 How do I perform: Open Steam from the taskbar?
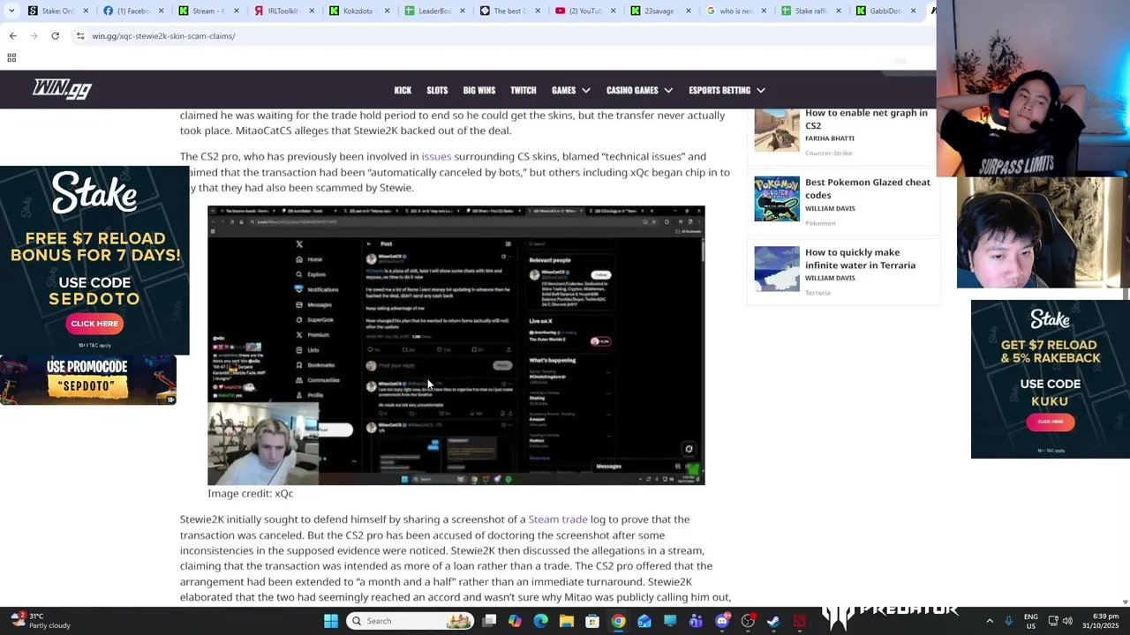click(773, 621)
